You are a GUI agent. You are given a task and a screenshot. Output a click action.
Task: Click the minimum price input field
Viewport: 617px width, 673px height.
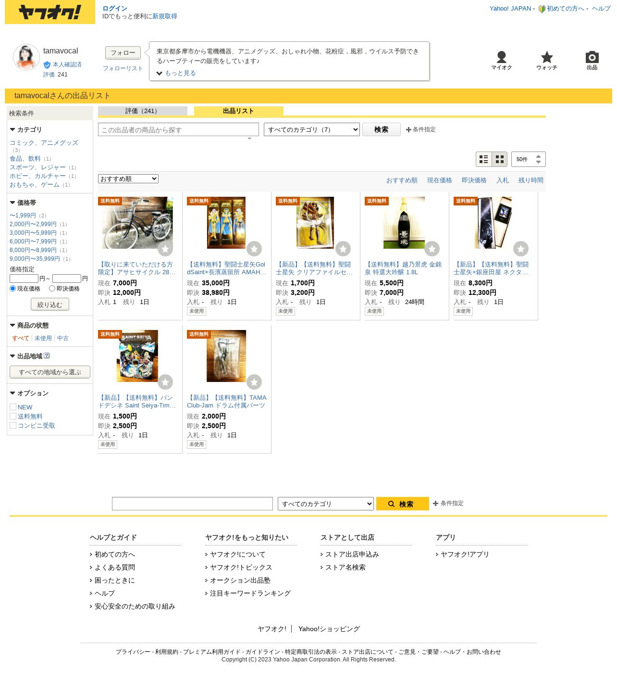point(24,279)
